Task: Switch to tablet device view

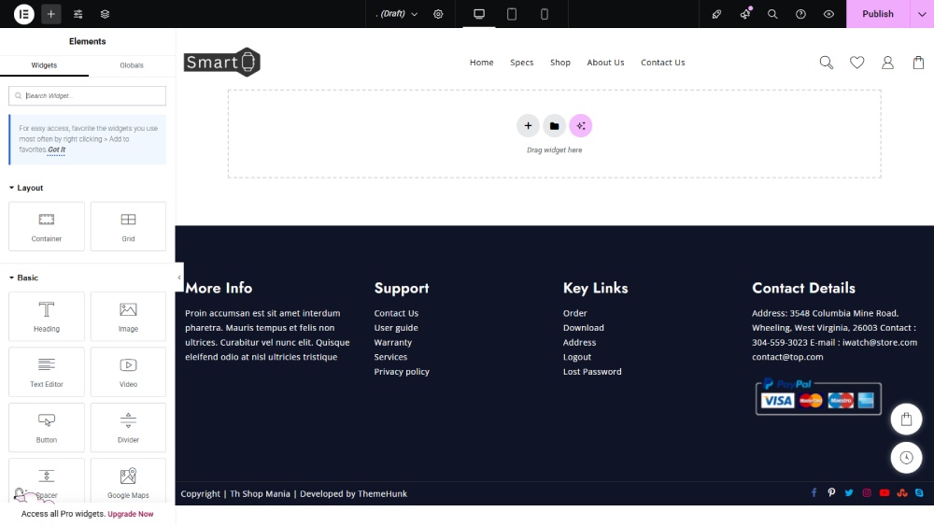Action: pyautogui.click(x=512, y=14)
